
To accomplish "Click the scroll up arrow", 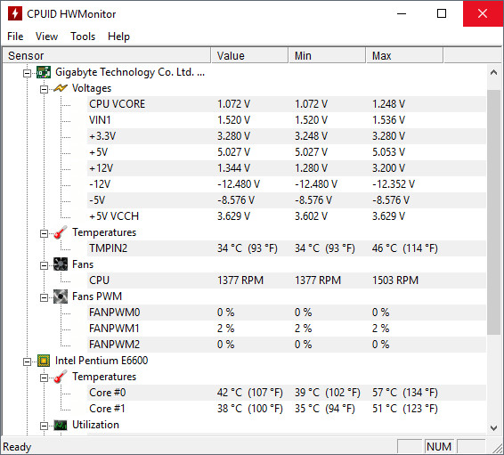I will [493, 73].
